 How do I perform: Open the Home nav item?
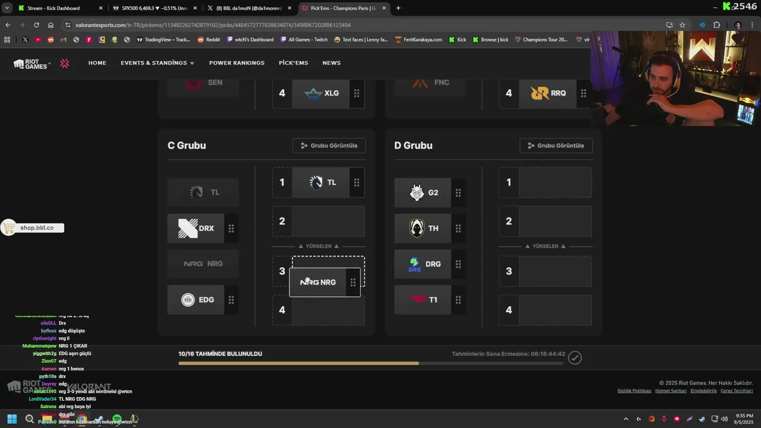tap(98, 63)
